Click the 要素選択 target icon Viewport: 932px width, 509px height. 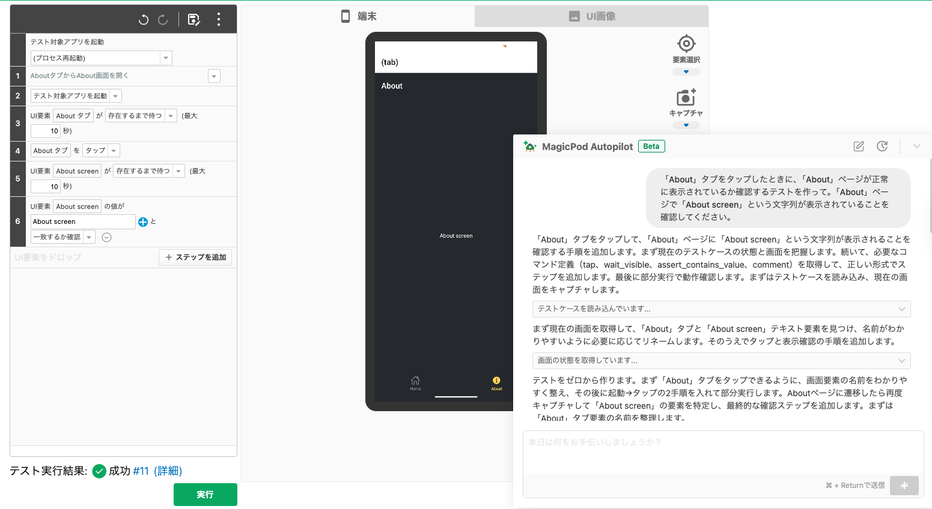[686, 44]
